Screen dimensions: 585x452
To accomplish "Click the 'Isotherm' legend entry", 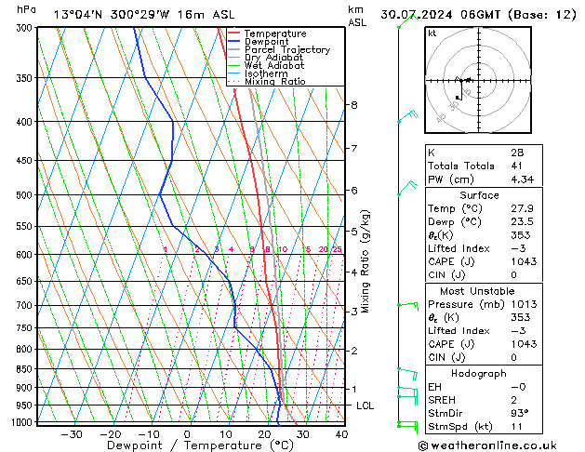I will click(x=266, y=73).
